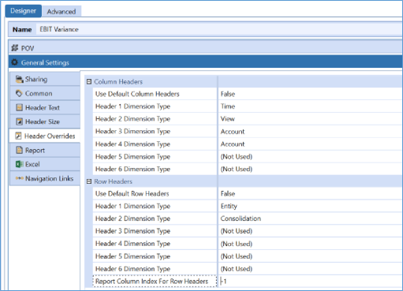Select Column Headers group title

coord(118,82)
